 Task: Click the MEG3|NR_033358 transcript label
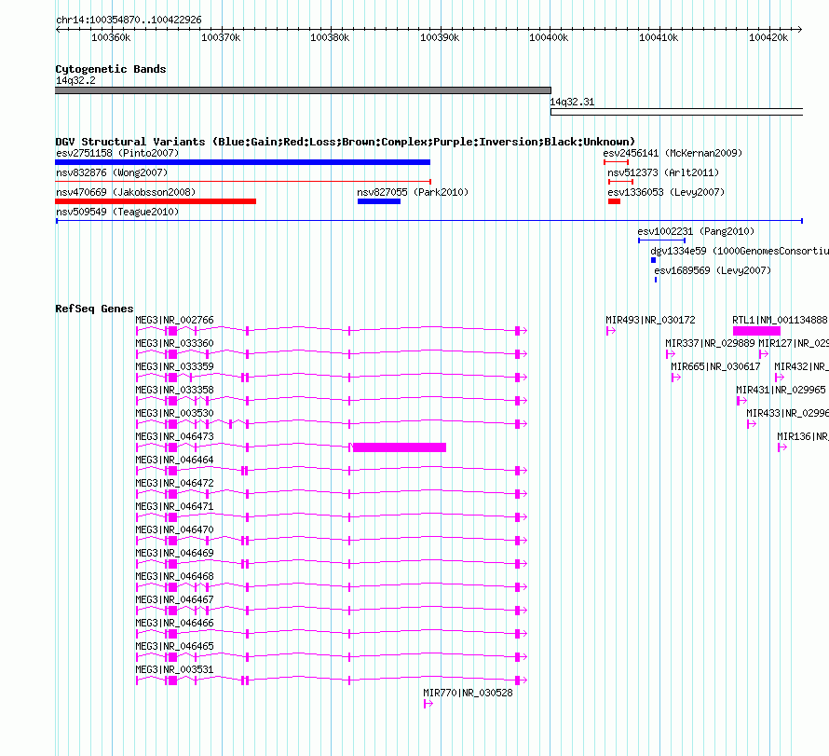point(174,391)
